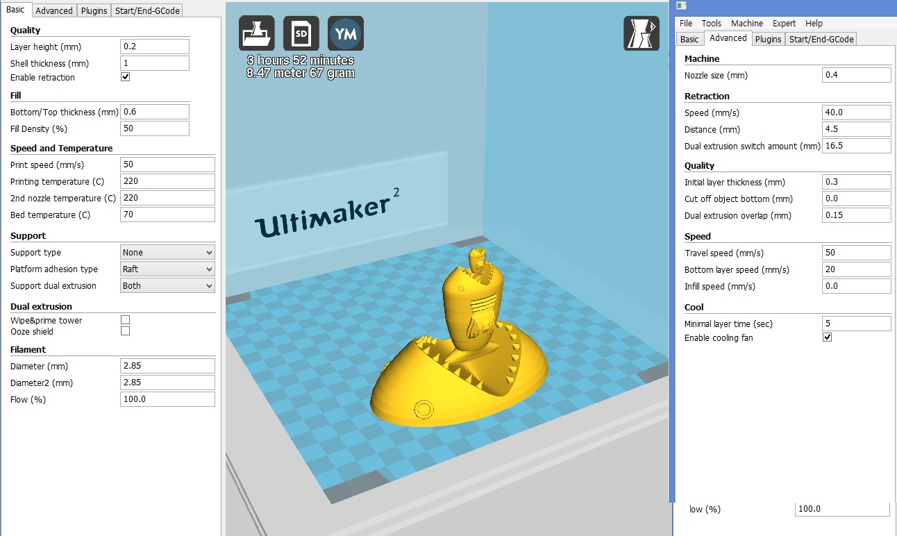Toggle Enable retraction checkbox
Viewport: 897px width, 536px height.
coord(126,77)
